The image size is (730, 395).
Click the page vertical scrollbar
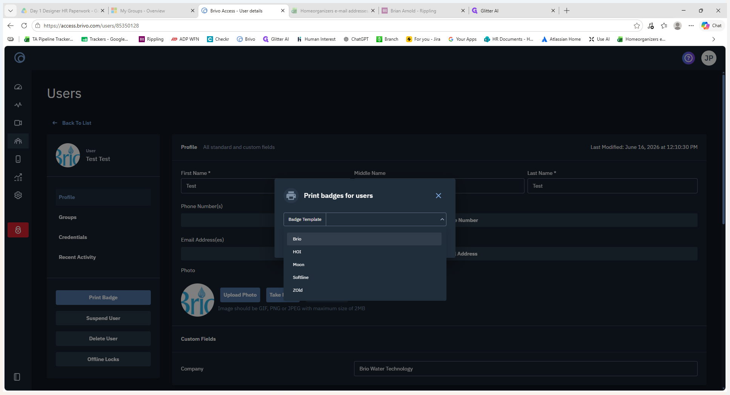[x=724, y=149]
